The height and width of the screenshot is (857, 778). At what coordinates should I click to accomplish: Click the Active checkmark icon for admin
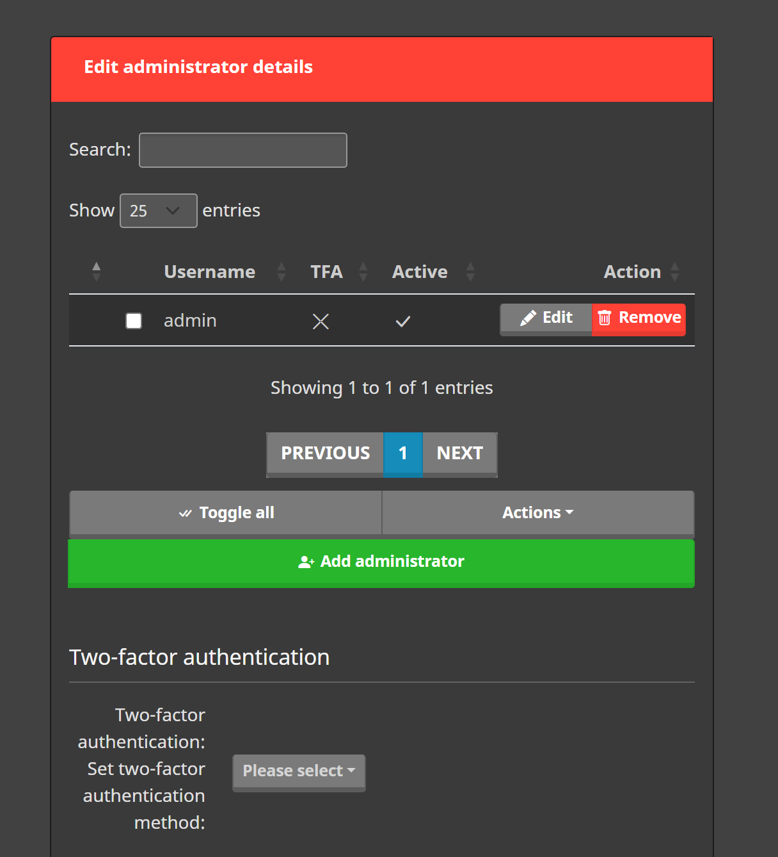pyautogui.click(x=403, y=322)
